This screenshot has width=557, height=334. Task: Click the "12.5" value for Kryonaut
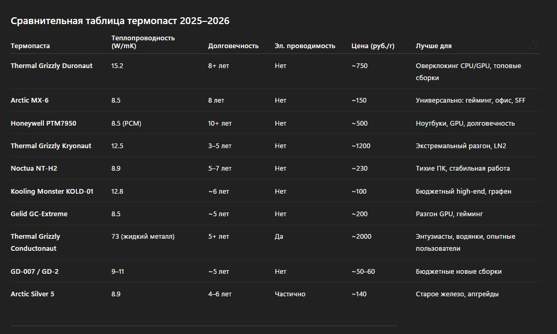click(x=117, y=146)
